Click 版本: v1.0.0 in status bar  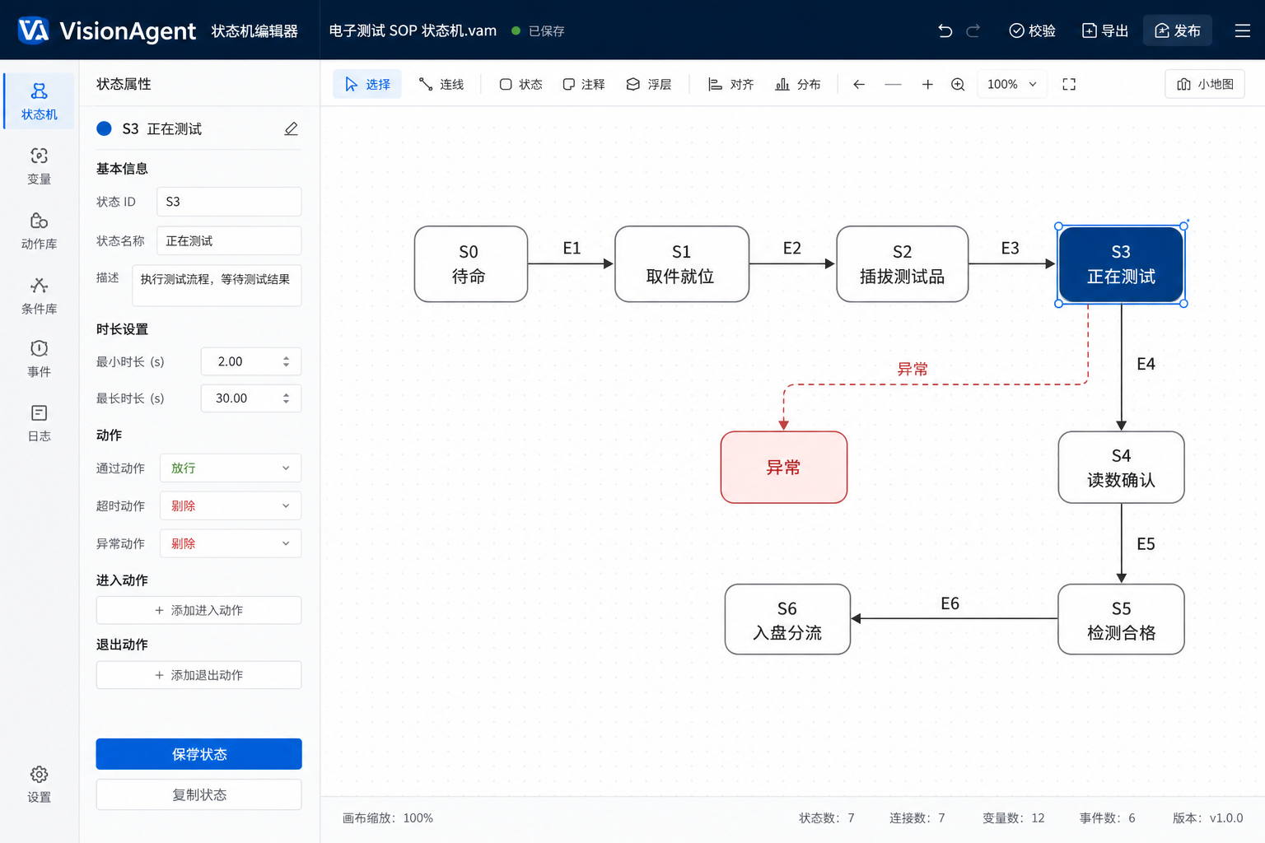pyautogui.click(x=1207, y=818)
